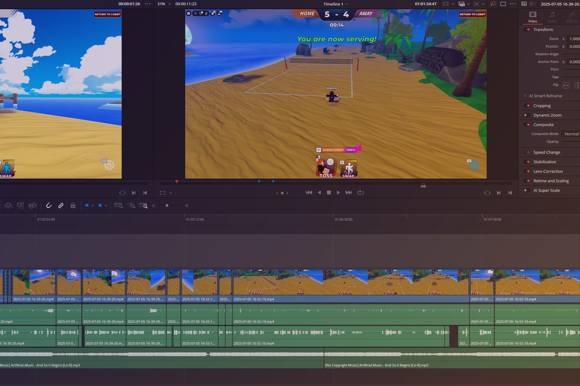Toggle timeline snapping magnet icon

click(49, 206)
